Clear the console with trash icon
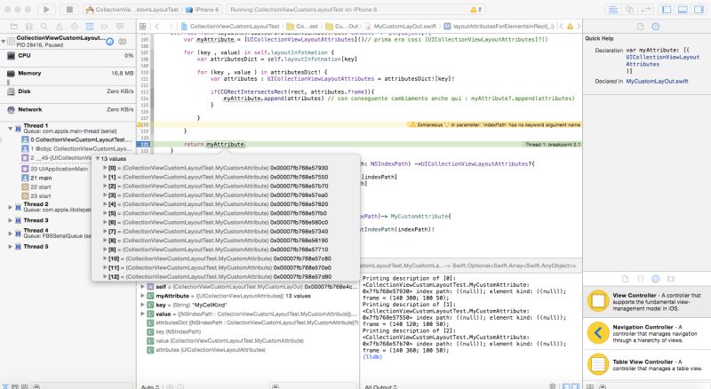 point(552,386)
